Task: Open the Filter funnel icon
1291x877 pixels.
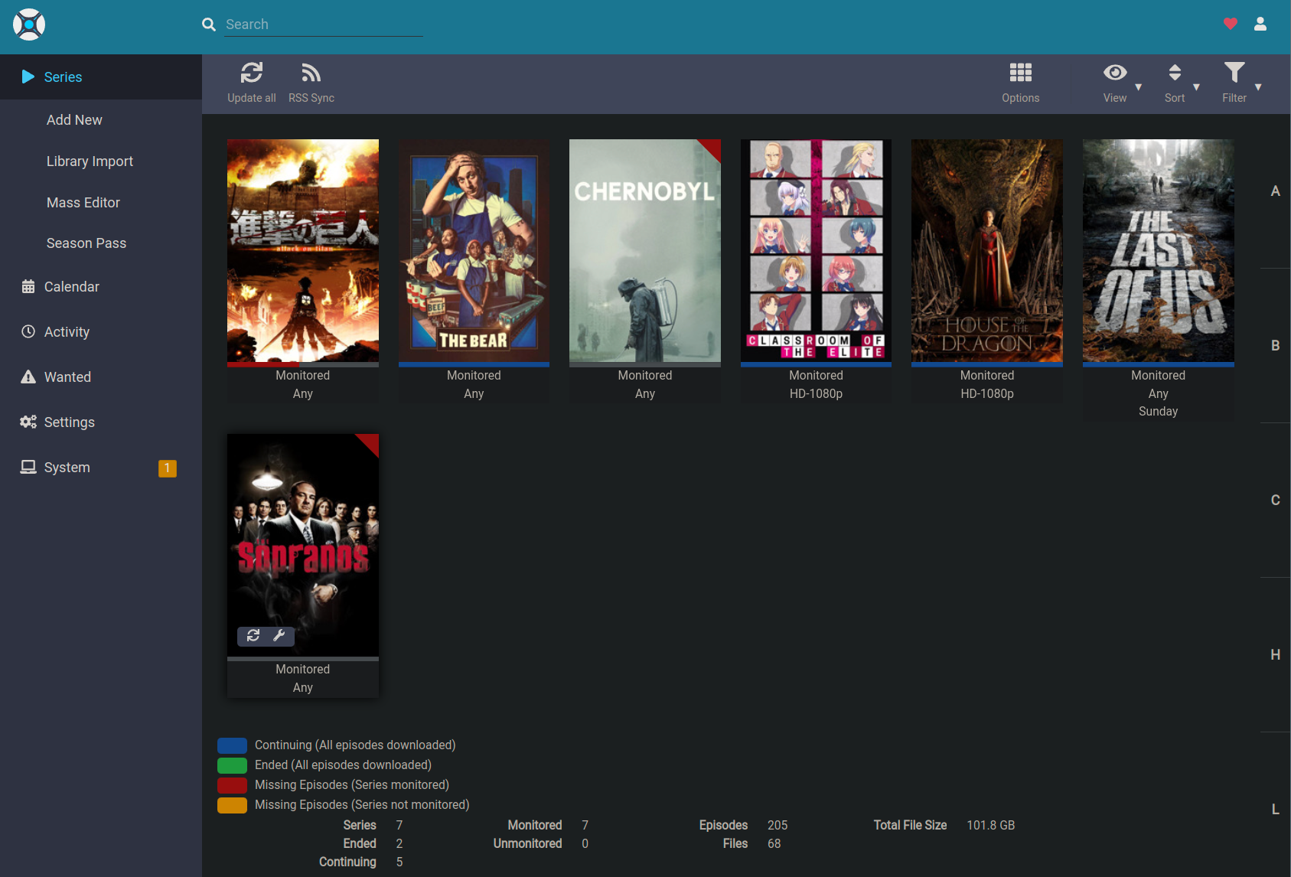Action: 1234,73
